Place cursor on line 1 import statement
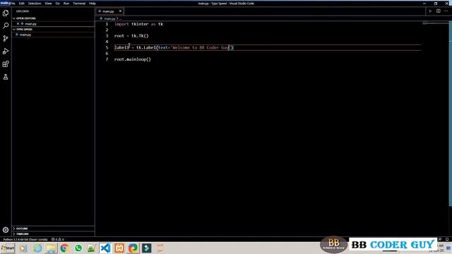The width and height of the screenshot is (452, 254). tap(138, 24)
